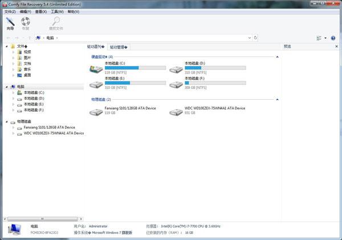
Task: Open the blue help question mark icon
Action: (333, 38)
